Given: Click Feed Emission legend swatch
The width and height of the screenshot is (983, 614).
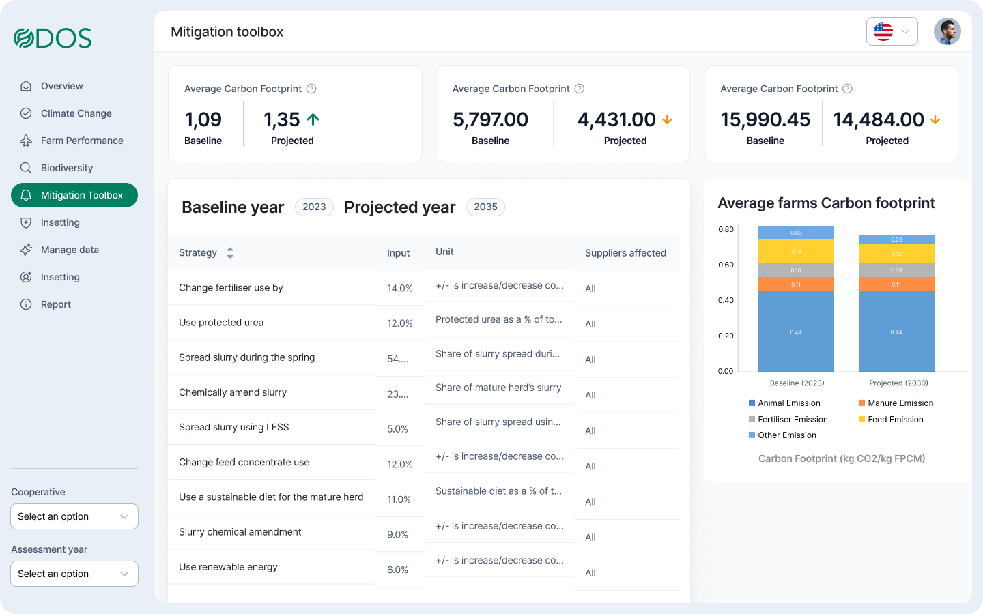Looking at the screenshot, I should pos(861,420).
